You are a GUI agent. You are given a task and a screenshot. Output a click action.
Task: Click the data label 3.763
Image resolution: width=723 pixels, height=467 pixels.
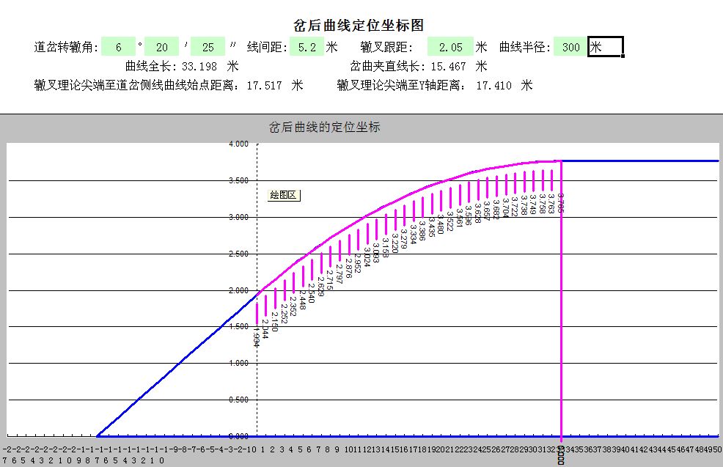point(551,203)
